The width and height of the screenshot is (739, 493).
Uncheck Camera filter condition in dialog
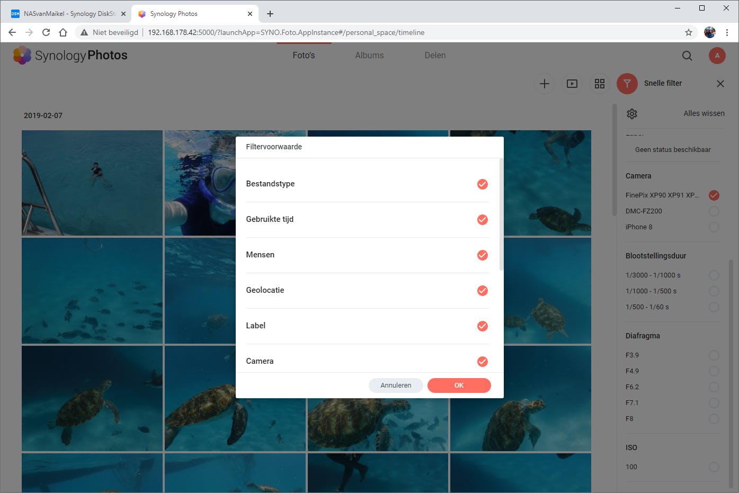click(x=483, y=362)
